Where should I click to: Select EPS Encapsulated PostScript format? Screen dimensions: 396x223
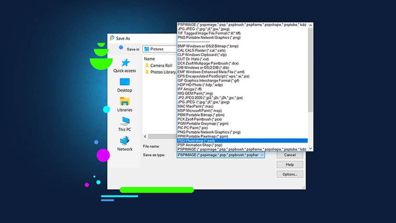coord(242,76)
